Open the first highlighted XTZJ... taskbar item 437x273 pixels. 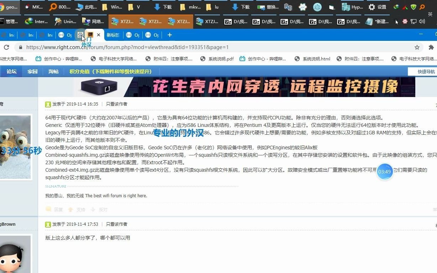tap(122, 21)
